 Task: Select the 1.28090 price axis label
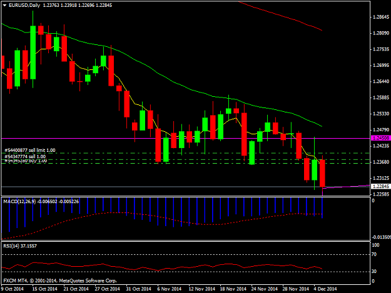381,33
